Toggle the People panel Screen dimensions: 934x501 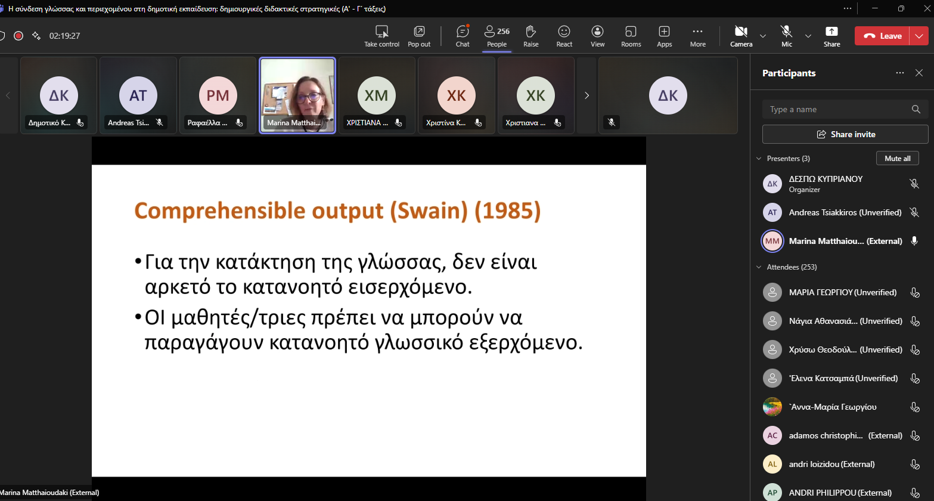coord(497,36)
